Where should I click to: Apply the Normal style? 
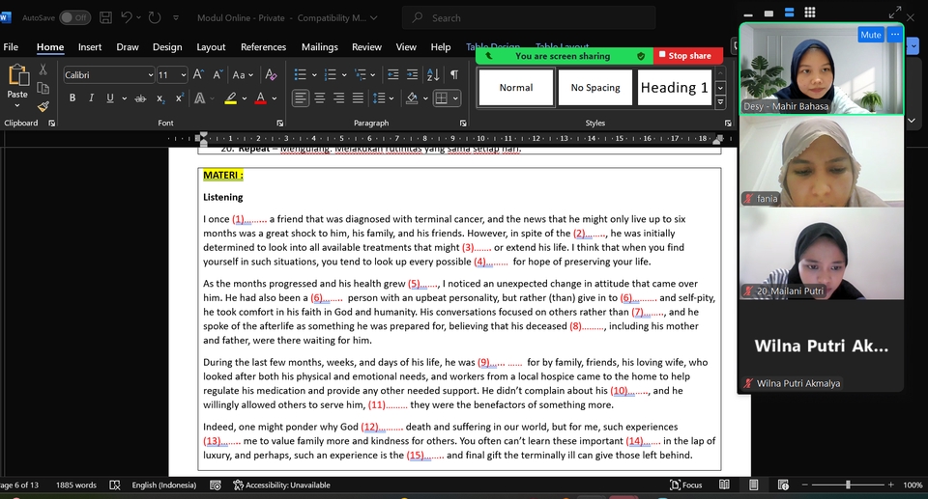(516, 88)
